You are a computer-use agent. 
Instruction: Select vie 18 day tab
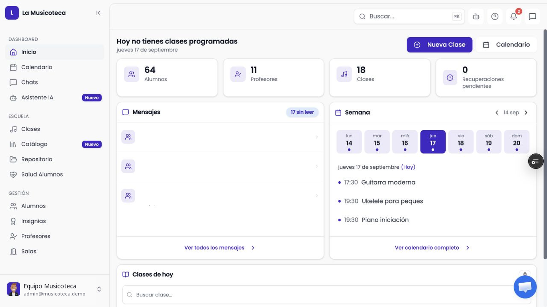click(461, 142)
